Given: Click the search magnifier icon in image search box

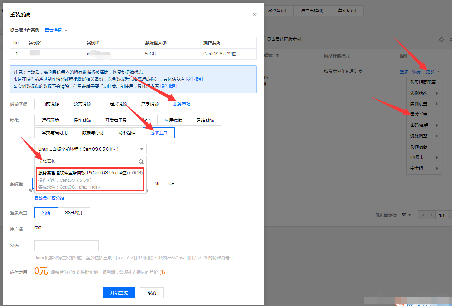Looking at the screenshot, I should (x=141, y=161).
